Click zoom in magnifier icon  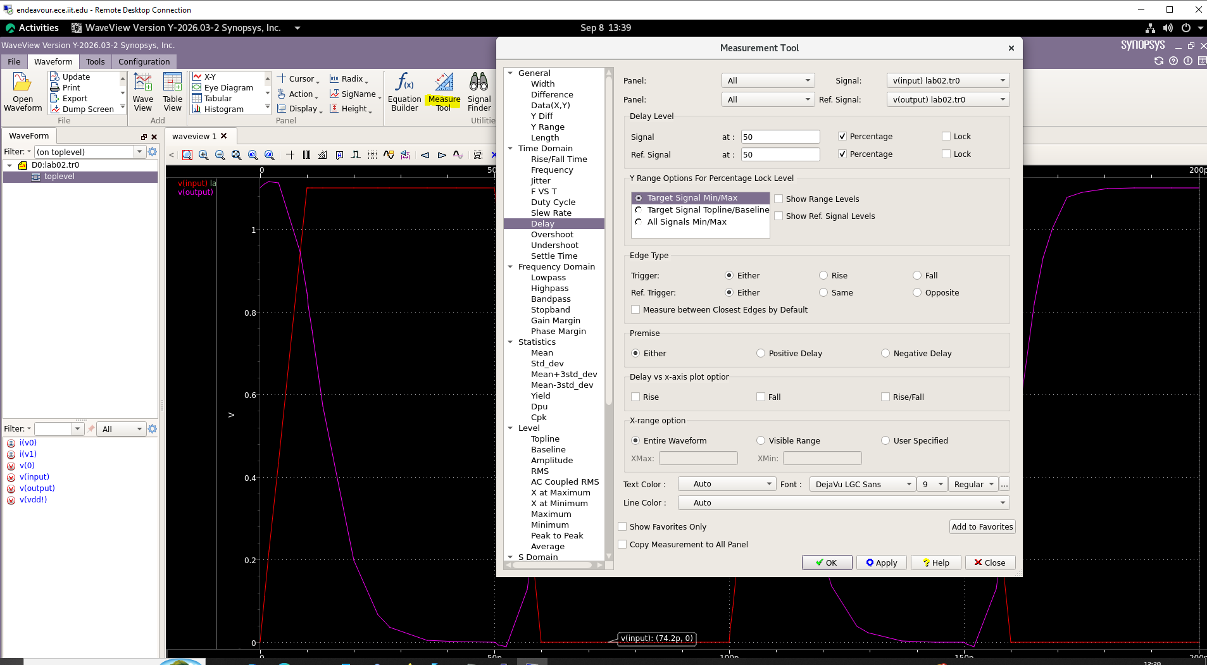[x=204, y=154]
